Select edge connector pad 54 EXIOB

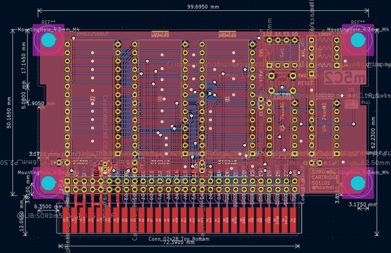pos(276,220)
